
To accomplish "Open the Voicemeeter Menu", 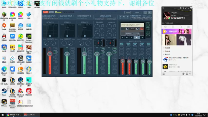I will [x=137, y=12].
